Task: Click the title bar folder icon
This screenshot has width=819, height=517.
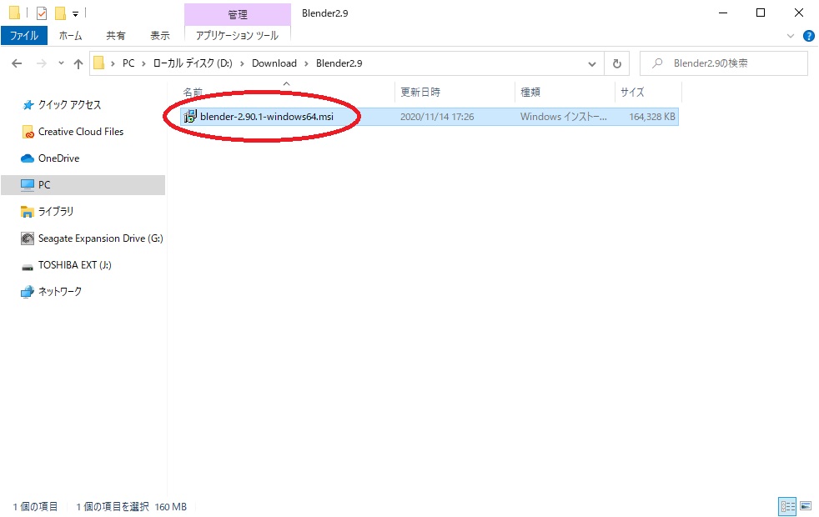Action: tap(15, 13)
